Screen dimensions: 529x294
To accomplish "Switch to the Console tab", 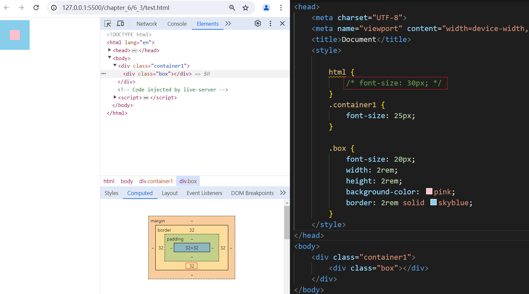I will [177, 24].
